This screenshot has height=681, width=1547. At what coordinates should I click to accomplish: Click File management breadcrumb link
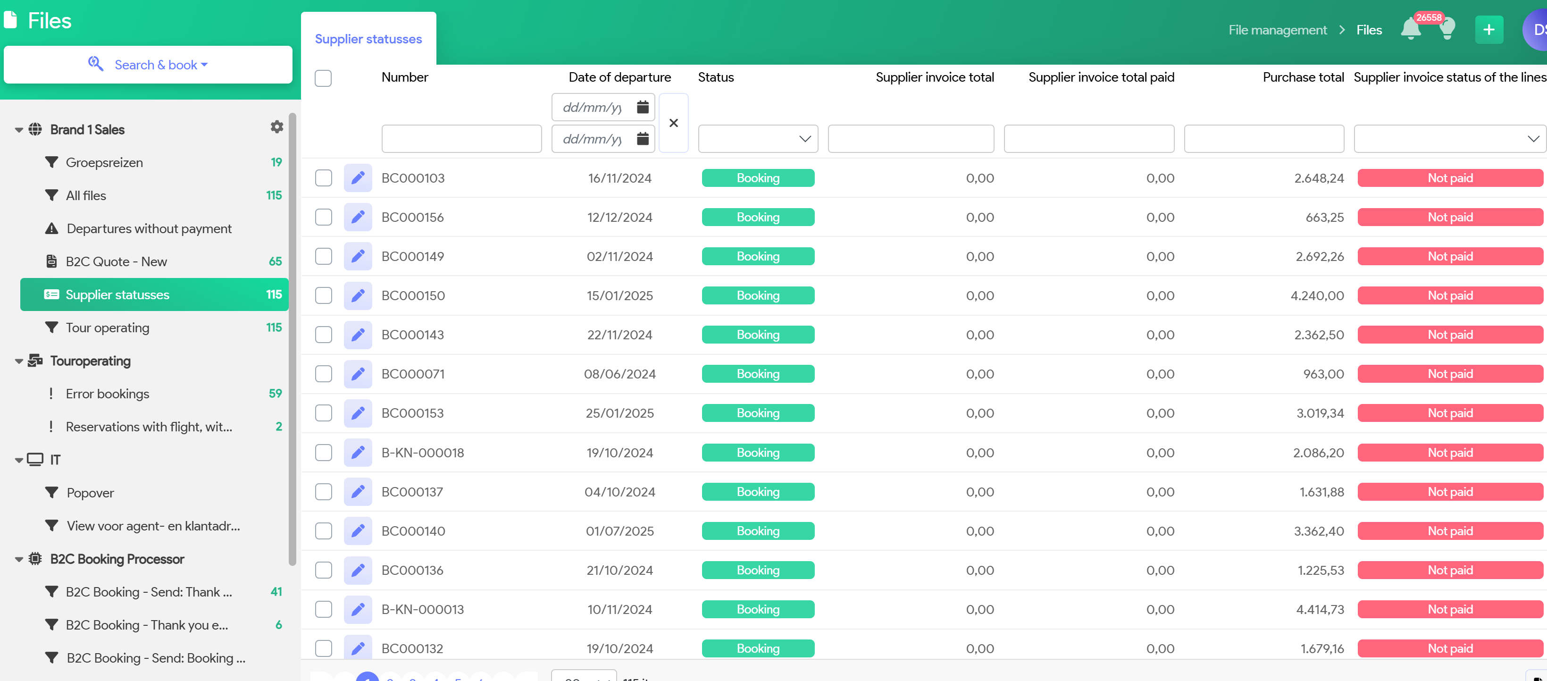point(1277,30)
